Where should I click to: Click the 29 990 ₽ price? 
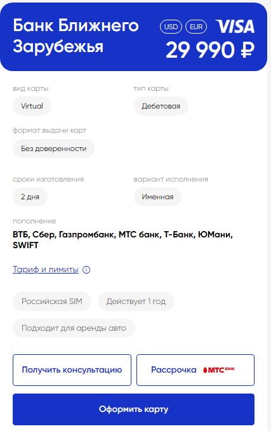pos(210,50)
